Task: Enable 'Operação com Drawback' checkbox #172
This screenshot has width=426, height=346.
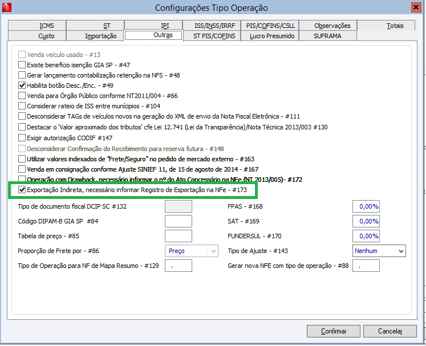Action: (22, 179)
